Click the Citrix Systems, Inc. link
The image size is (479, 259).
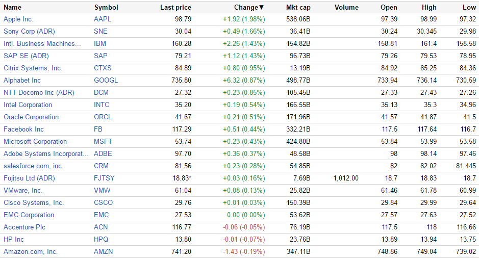coord(33,68)
